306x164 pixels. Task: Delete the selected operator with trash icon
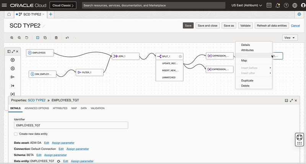[x=56, y=37]
